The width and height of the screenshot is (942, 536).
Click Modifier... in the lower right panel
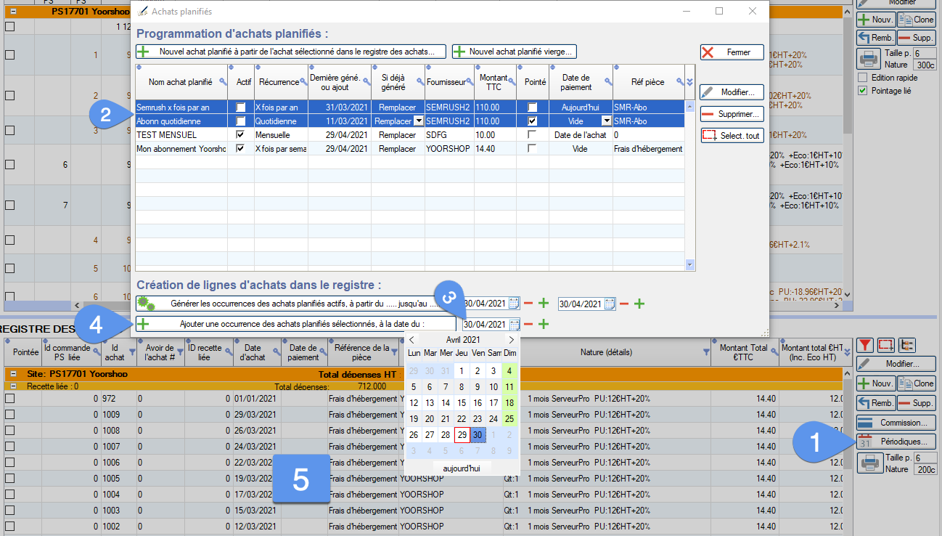point(896,364)
